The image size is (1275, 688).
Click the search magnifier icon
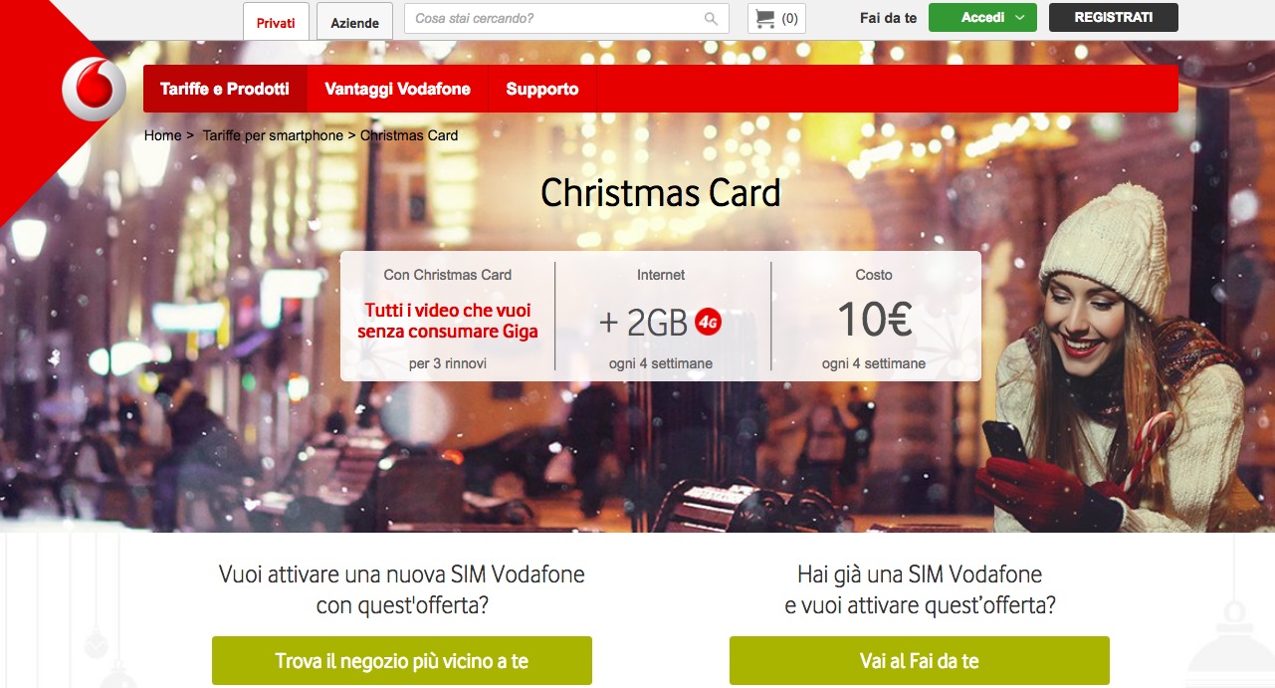pyautogui.click(x=711, y=18)
